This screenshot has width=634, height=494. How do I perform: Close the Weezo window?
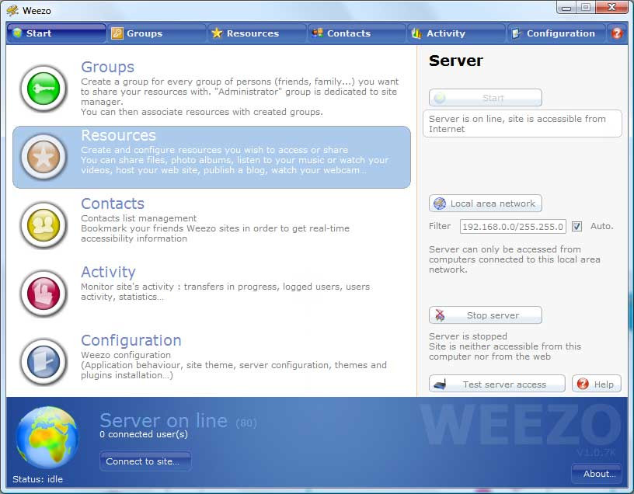pyautogui.click(x=611, y=8)
